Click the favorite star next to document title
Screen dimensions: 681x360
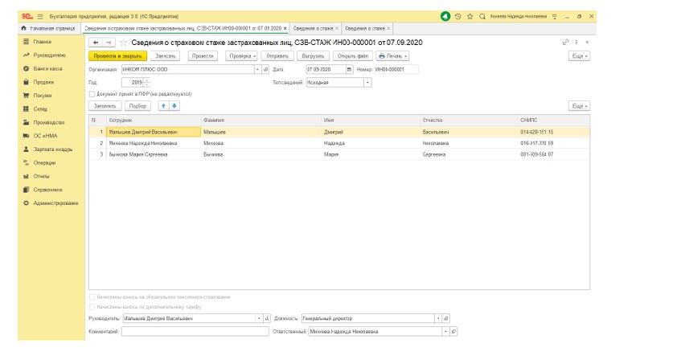[124, 42]
